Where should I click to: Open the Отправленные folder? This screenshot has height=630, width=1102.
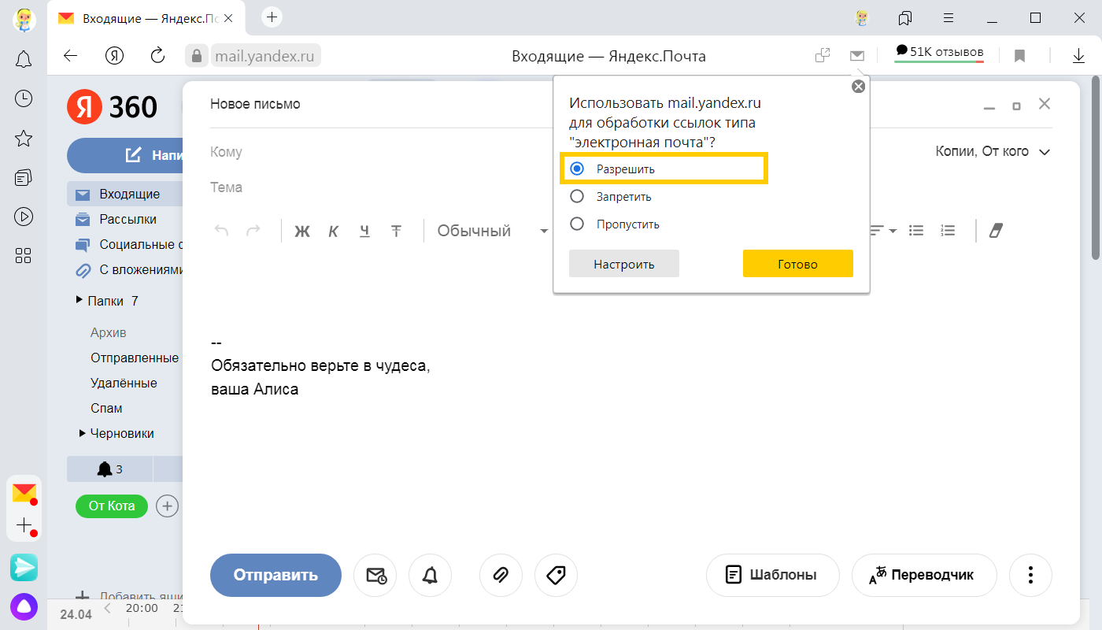[135, 358]
